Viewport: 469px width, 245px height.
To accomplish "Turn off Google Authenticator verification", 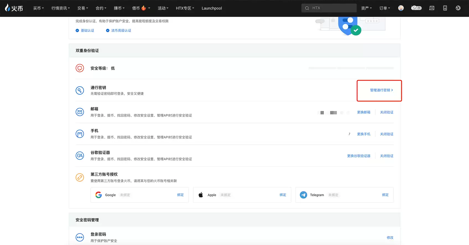I will click(386, 156).
